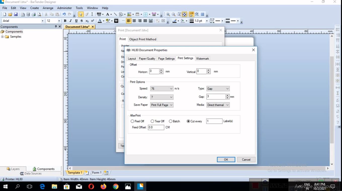Viewport: 342px width, 191px height.
Task: Select the Table tool icon
Action: coord(137,14)
